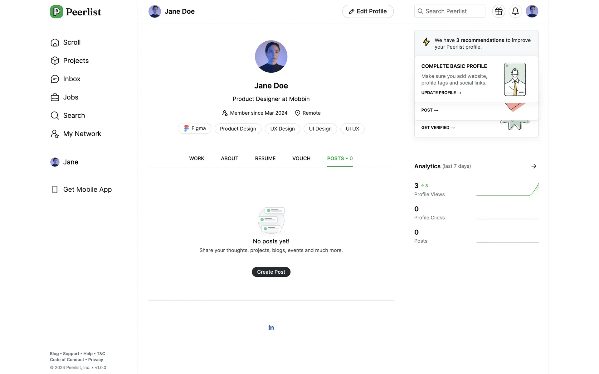Click the Peerlist logo
The width and height of the screenshot is (599, 374).
pos(75,12)
